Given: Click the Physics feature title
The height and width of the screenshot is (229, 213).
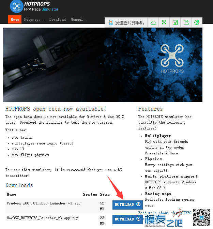Looking at the screenshot, I should click(x=153, y=159).
